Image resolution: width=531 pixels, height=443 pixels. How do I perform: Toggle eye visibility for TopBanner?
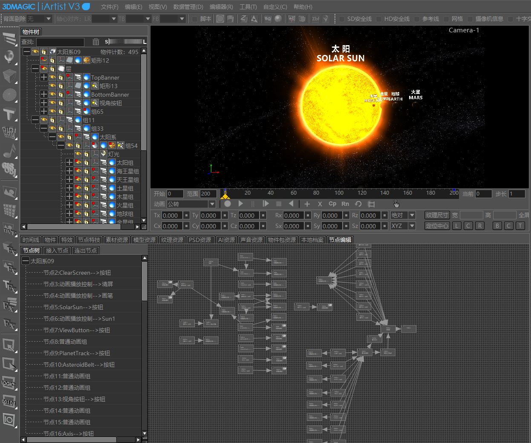click(52, 78)
